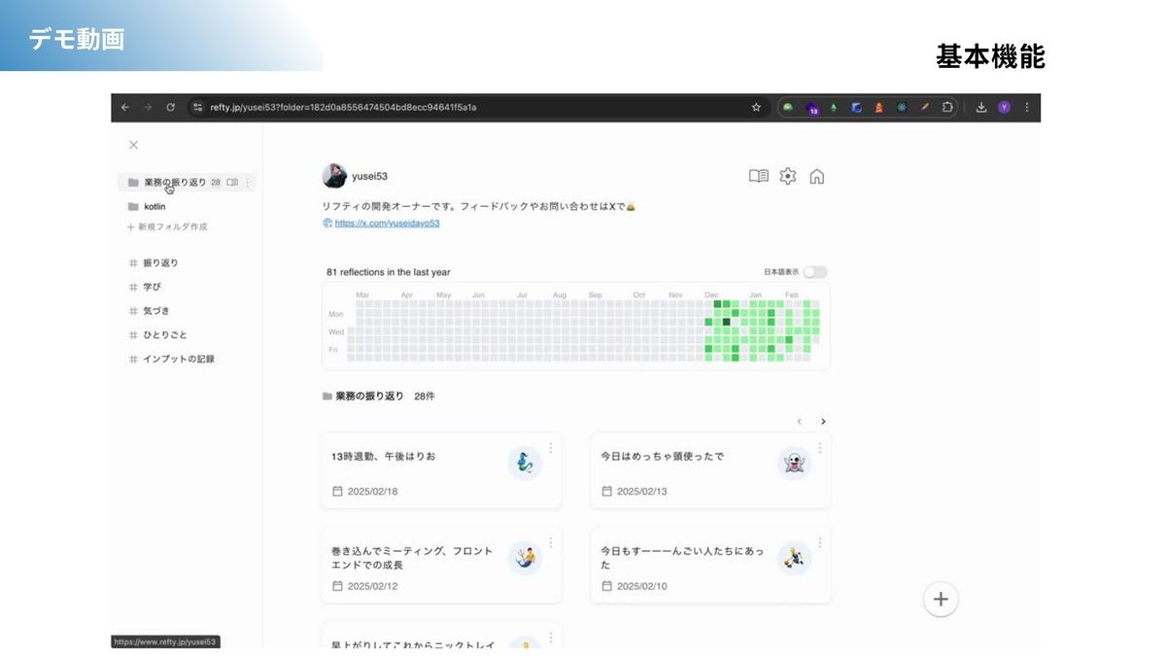The width and height of the screenshot is (1166, 656).
Task: Bookmark this page with the star icon
Action: click(x=756, y=107)
